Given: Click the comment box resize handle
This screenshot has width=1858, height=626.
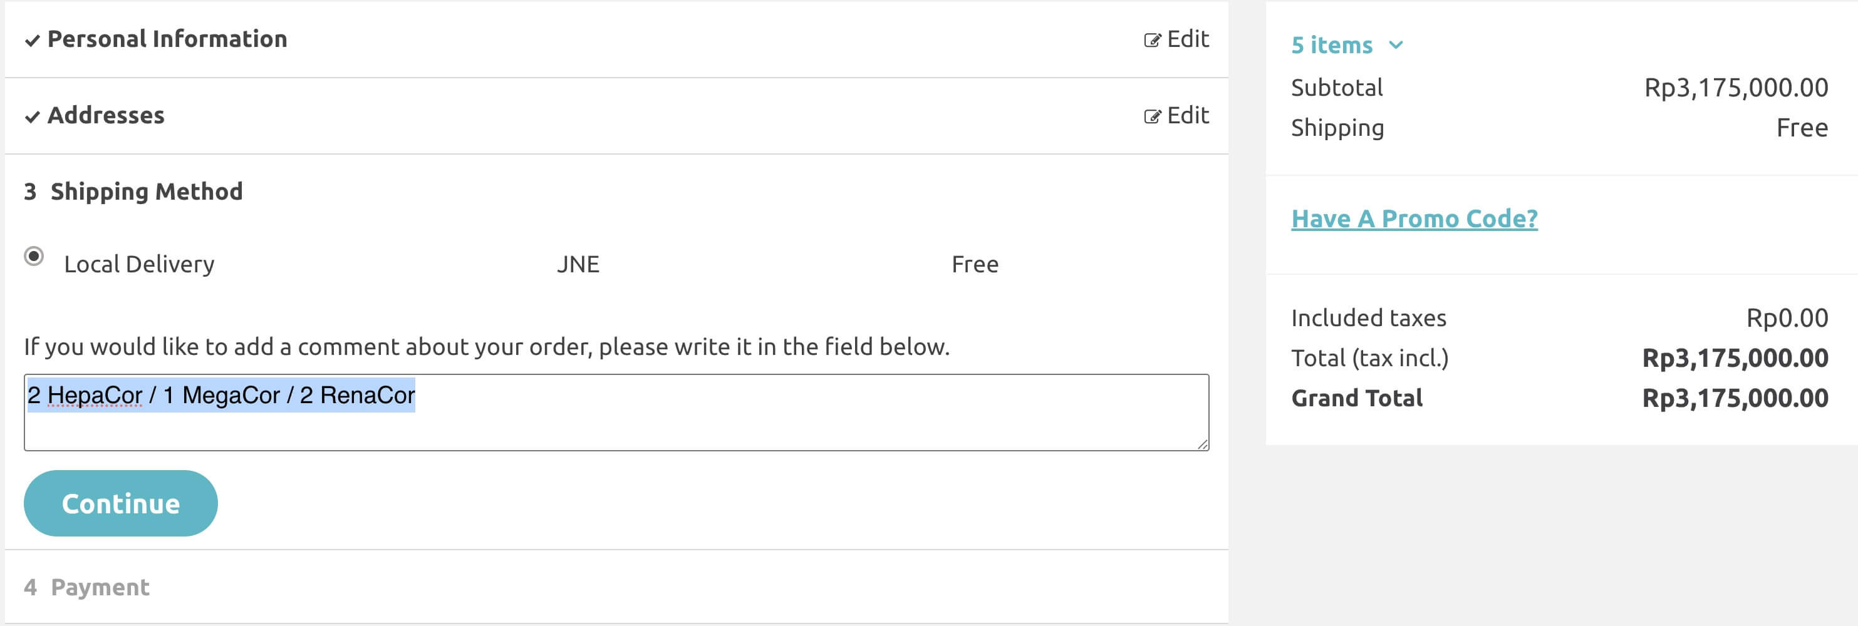Looking at the screenshot, I should (x=1202, y=444).
